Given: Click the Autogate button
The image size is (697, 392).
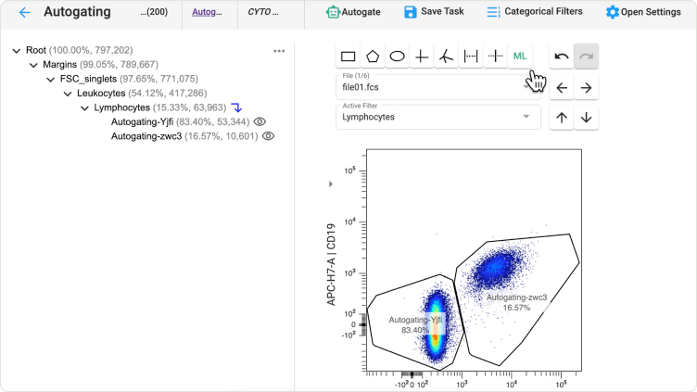Looking at the screenshot, I should [353, 12].
